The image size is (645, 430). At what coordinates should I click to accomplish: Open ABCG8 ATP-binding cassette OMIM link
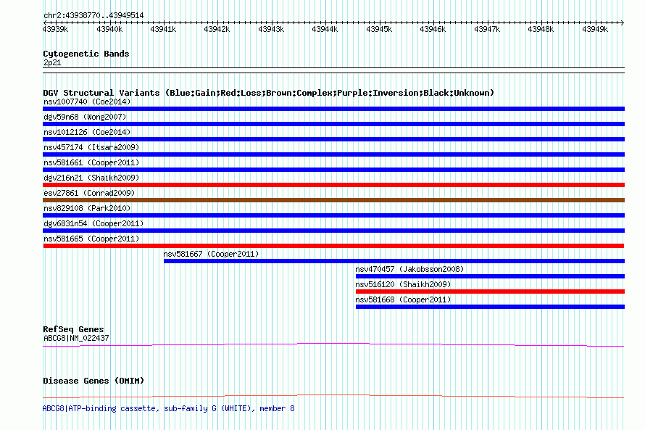pos(169,408)
